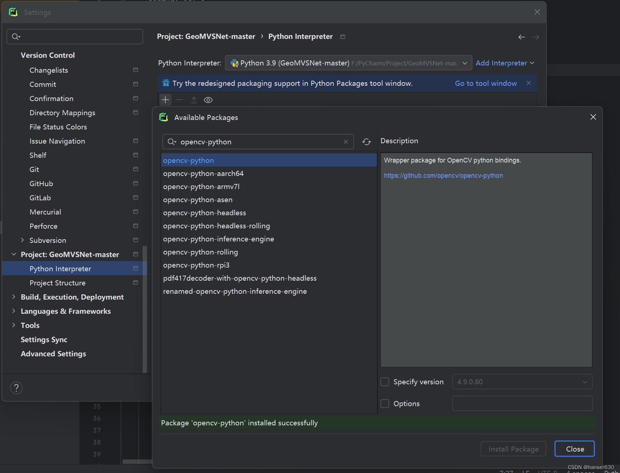The width and height of the screenshot is (620, 473).
Task: Select GitLab in the settings tree
Action: tap(40, 198)
